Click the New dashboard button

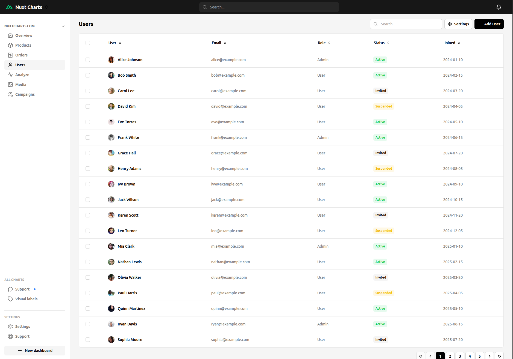[35, 351]
